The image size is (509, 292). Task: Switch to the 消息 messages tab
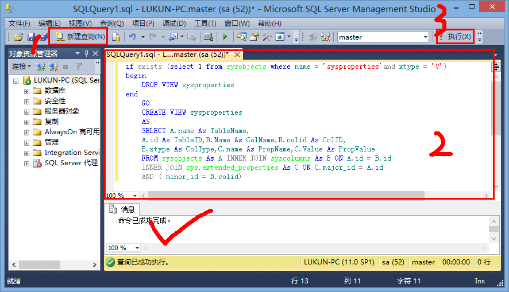tap(122, 209)
